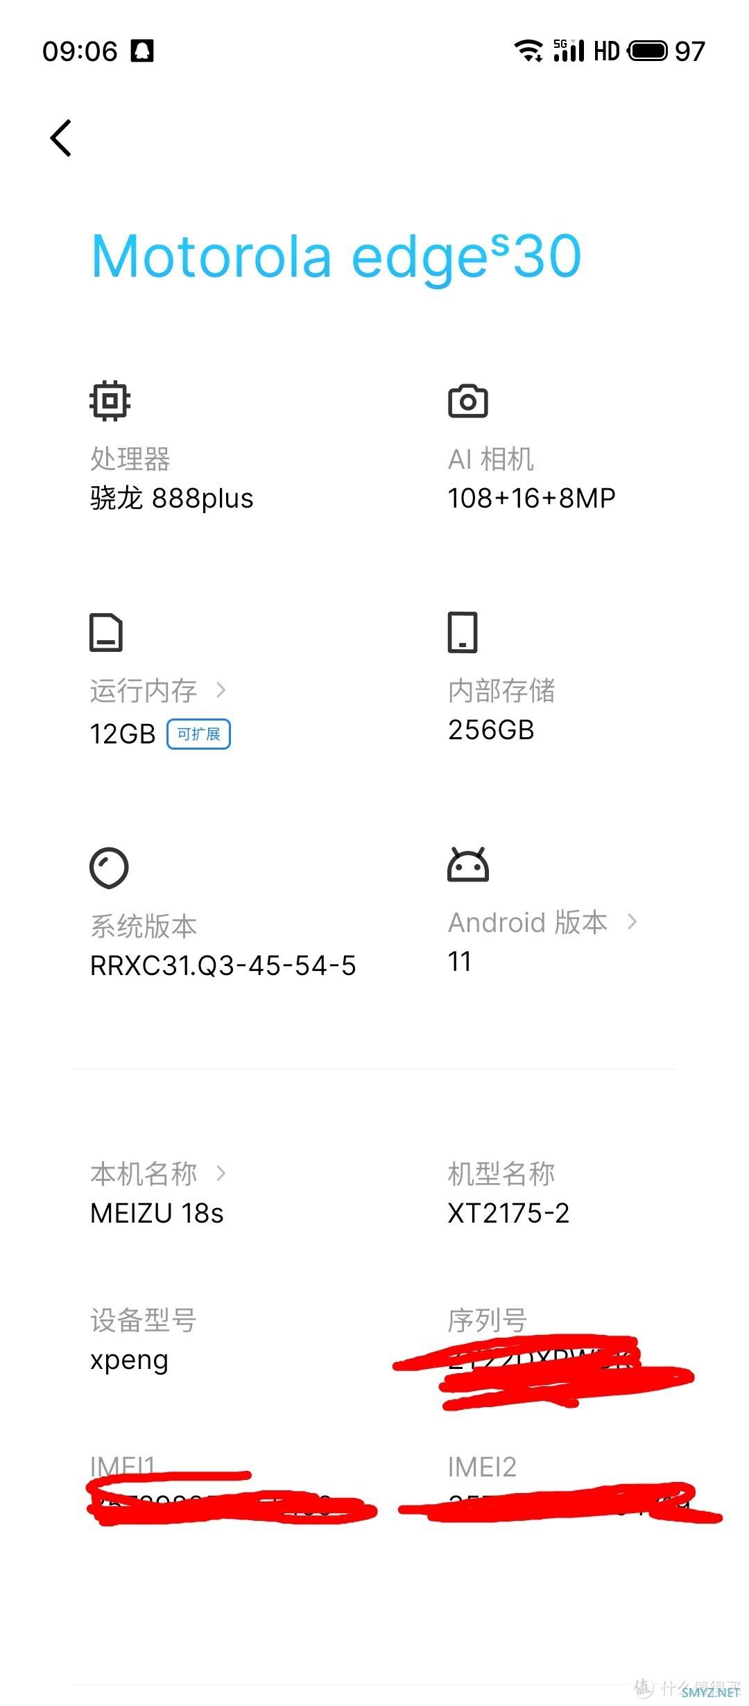The image size is (749, 1706).
Task: Expand the 本机名称 chevron
Action: (x=221, y=1173)
